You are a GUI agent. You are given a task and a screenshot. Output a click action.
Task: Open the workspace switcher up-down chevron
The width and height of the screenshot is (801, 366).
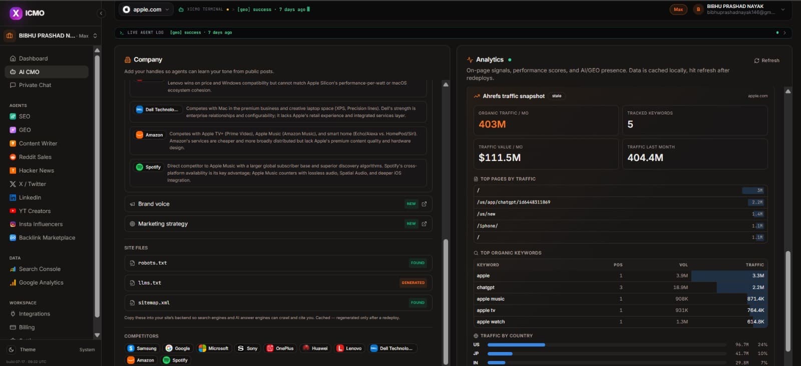tap(95, 36)
